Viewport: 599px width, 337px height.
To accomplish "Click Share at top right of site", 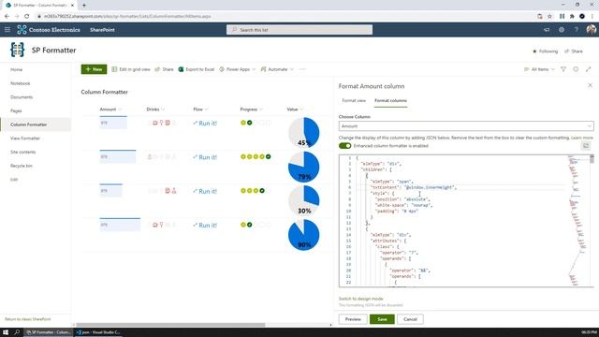I will click(574, 51).
